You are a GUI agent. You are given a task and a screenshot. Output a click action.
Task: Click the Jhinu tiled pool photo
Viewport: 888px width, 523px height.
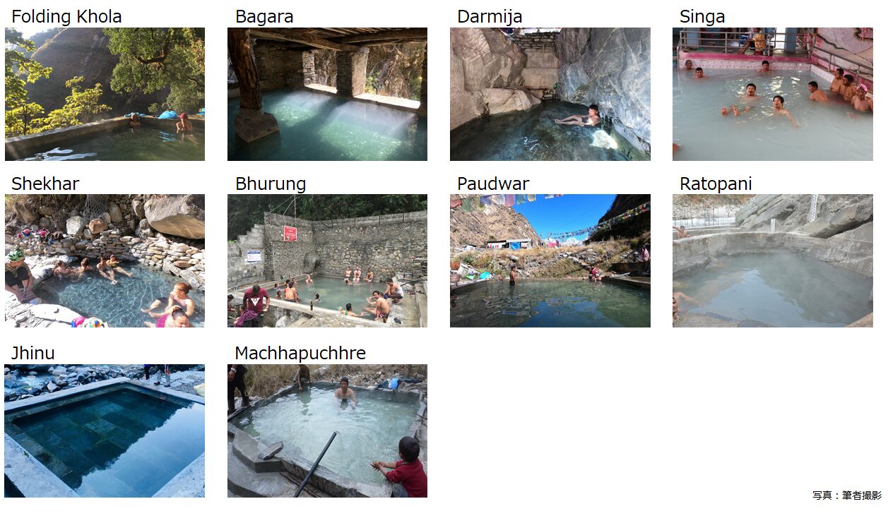[105, 431]
